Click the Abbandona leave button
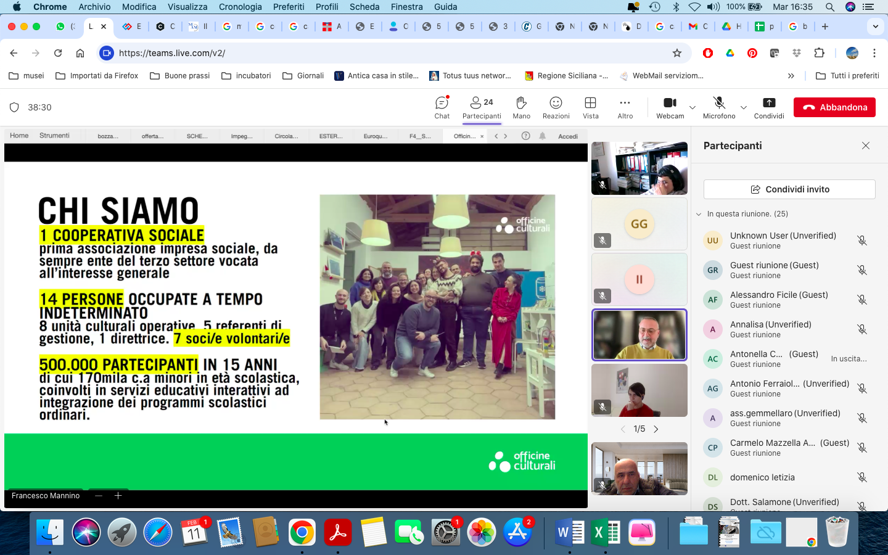 [834, 107]
